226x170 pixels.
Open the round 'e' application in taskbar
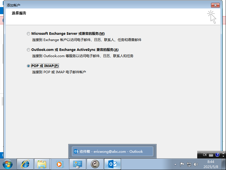(95, 164)
